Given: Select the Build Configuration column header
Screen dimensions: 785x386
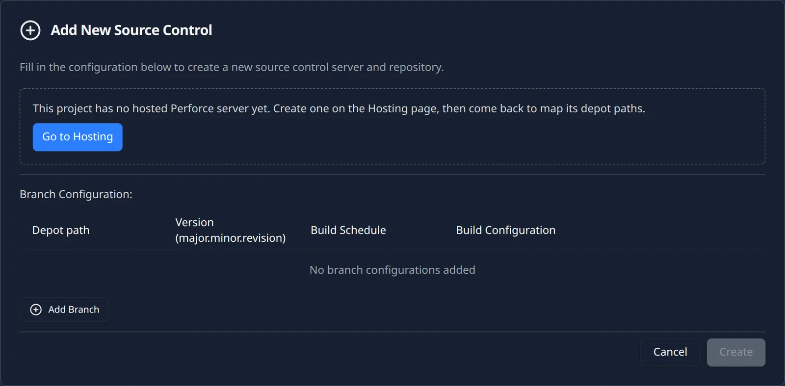Looking at the screenshot, I should [x=506, y=230].
